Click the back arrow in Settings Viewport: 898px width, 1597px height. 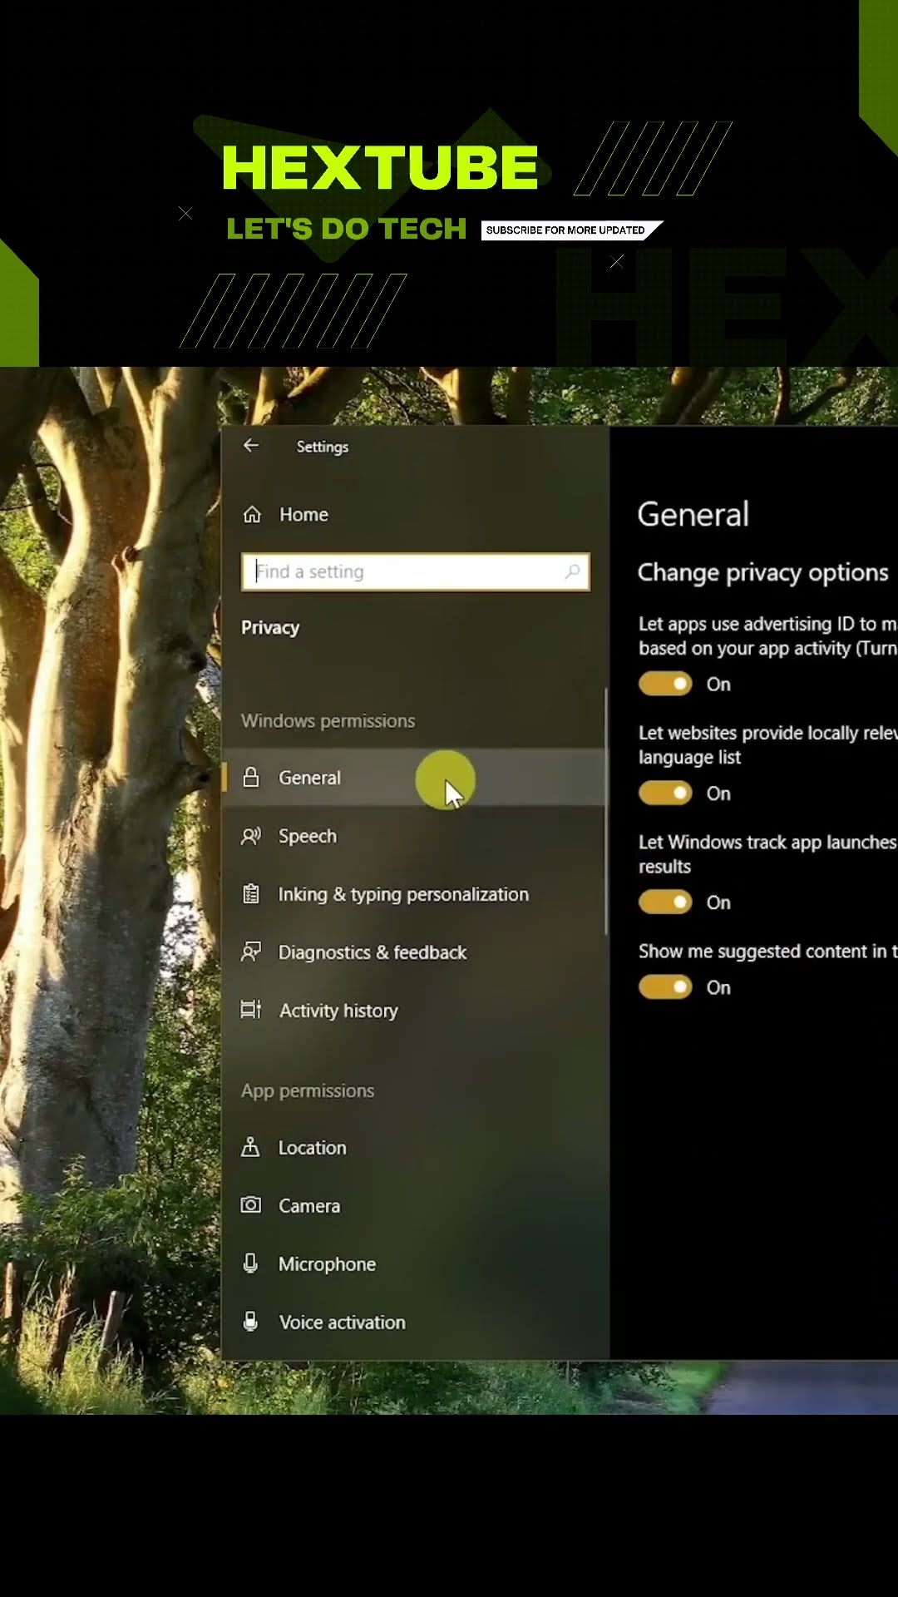(x=251, y=446)
